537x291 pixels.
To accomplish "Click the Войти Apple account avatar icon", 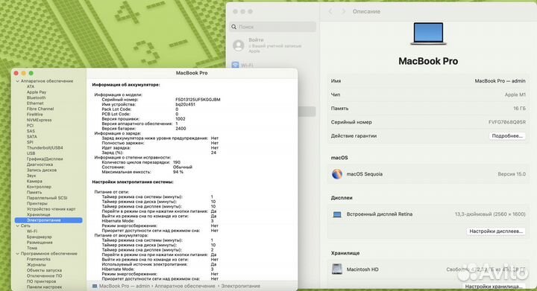I will (239, 45).
